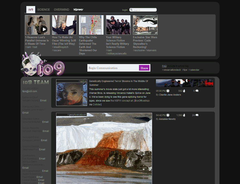This screenshot has width=240, height=184.
Task: Click the views icon beside 582
Action: [x=184, y=91]
